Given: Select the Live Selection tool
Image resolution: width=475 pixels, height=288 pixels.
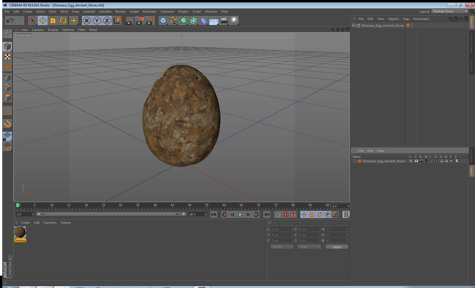Looking at the screenshot, I should (33, 20).
